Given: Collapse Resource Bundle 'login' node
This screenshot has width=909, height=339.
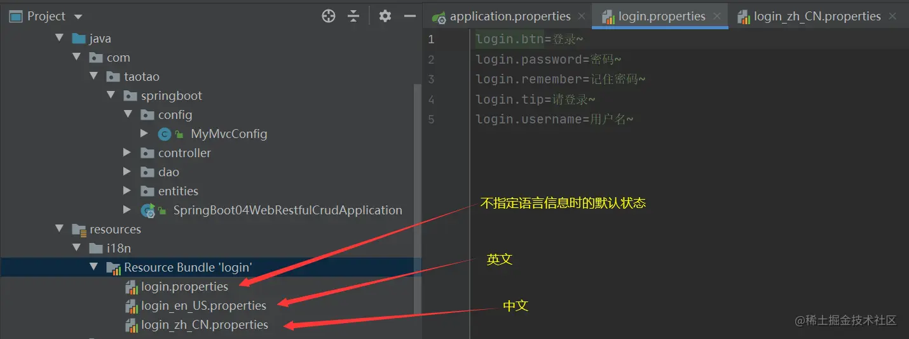Looking at the screenshot, I should coord(93,268).
